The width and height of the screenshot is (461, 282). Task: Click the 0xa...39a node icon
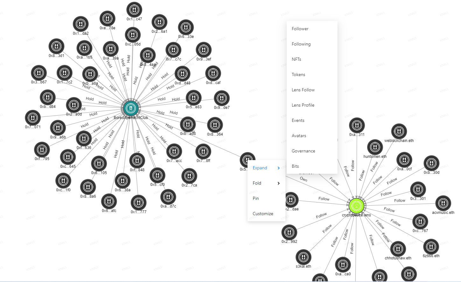[111, 49]
